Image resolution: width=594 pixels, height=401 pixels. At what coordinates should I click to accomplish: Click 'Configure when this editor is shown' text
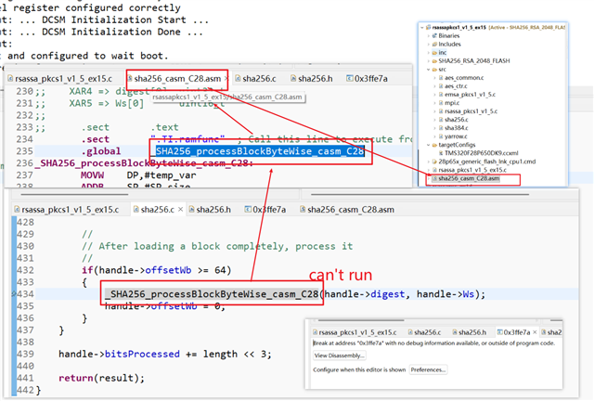point(359,369)
